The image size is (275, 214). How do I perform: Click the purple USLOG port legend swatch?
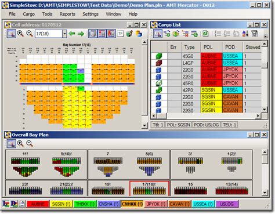coord(227,204)
